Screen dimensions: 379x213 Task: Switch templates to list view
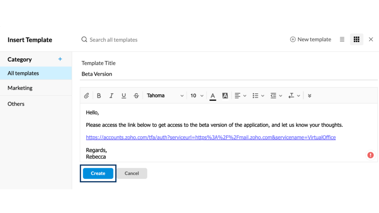pos(342,39)
